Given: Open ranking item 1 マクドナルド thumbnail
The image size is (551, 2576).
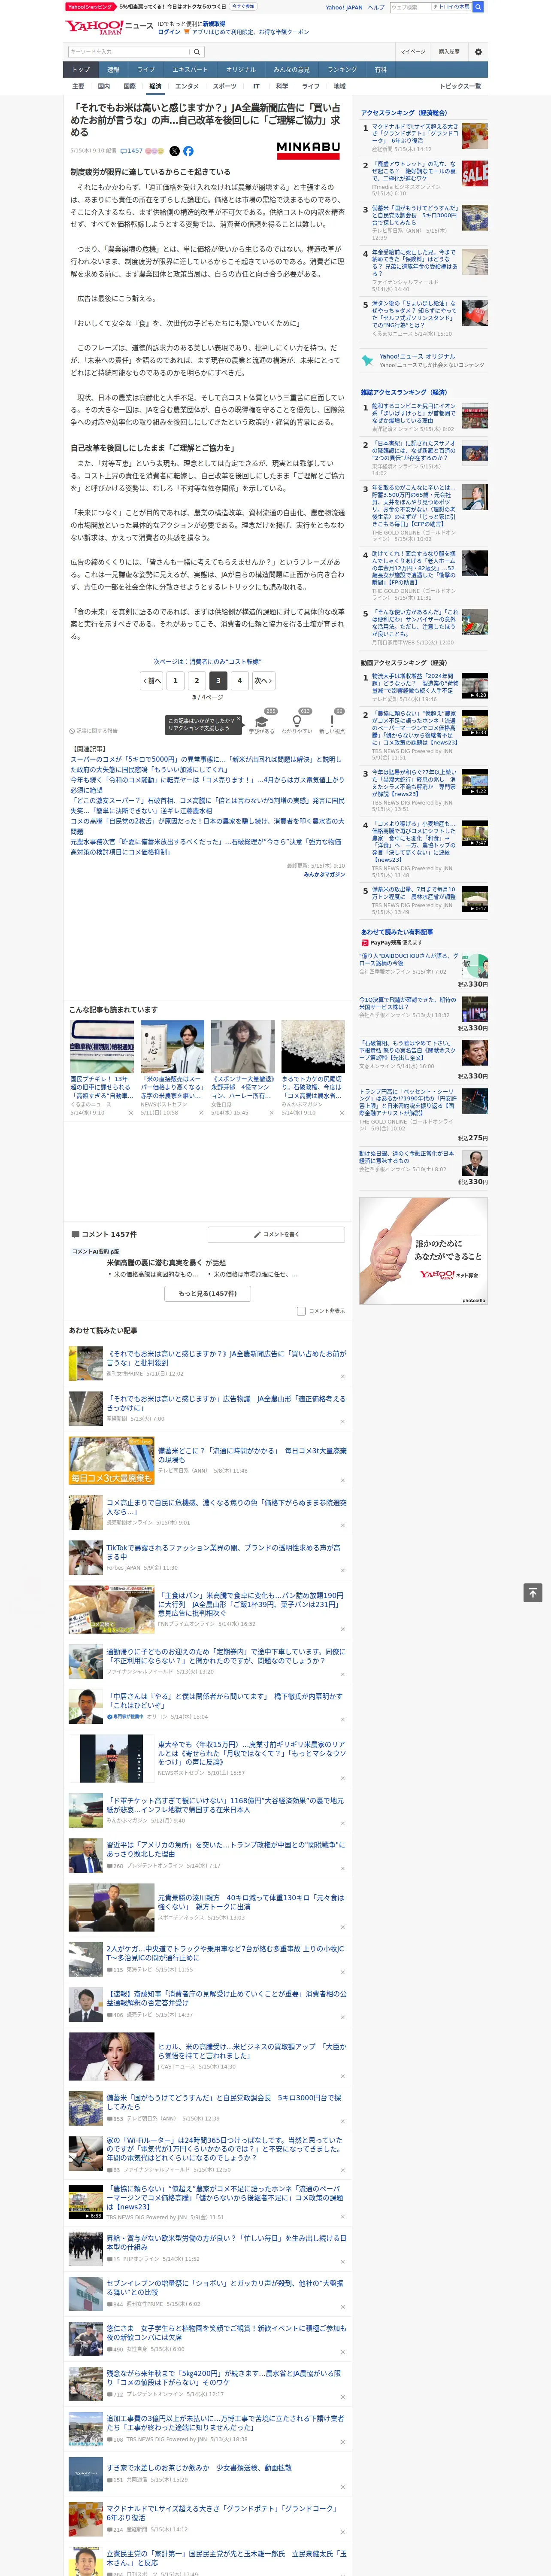Looking at the screenshot, I should pyautogui.click(x=475, y=136).
